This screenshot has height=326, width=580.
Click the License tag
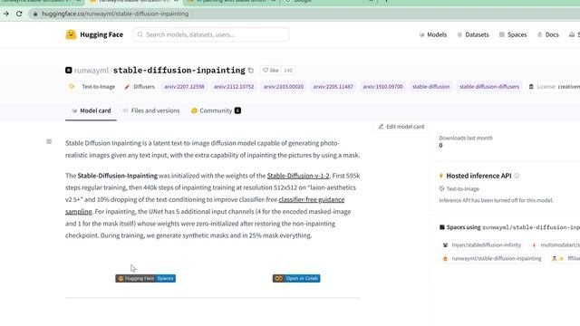pos(554,87)
